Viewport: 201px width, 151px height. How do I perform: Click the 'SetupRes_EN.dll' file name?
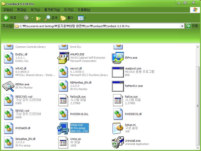[x=25, y=139]
